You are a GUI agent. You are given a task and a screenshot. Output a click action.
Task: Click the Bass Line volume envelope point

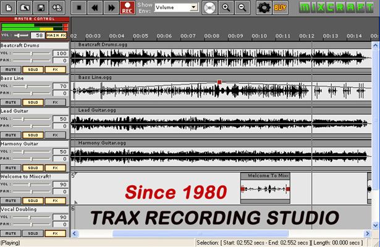(x=219, y=82)
